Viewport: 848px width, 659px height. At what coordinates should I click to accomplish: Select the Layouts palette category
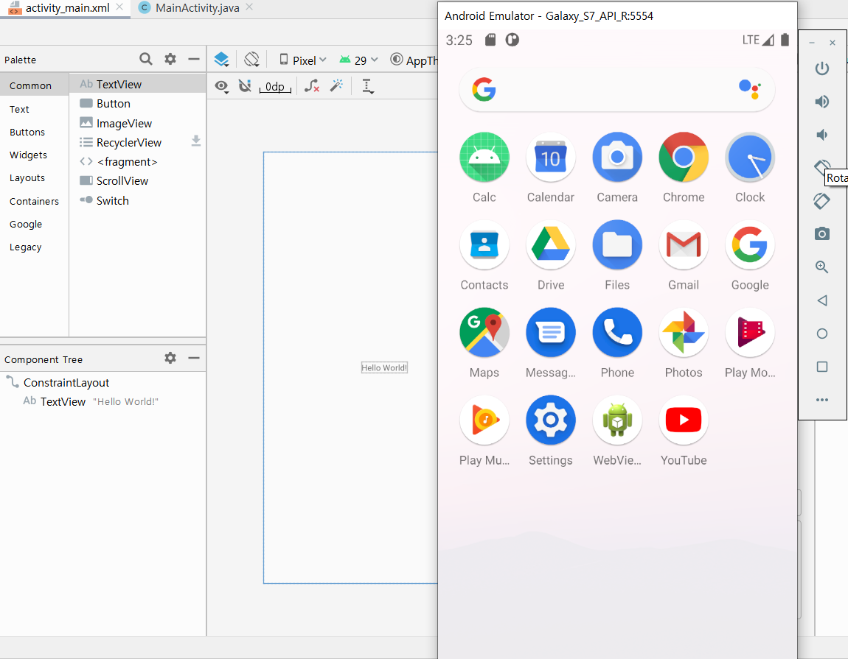click(27, 177)
